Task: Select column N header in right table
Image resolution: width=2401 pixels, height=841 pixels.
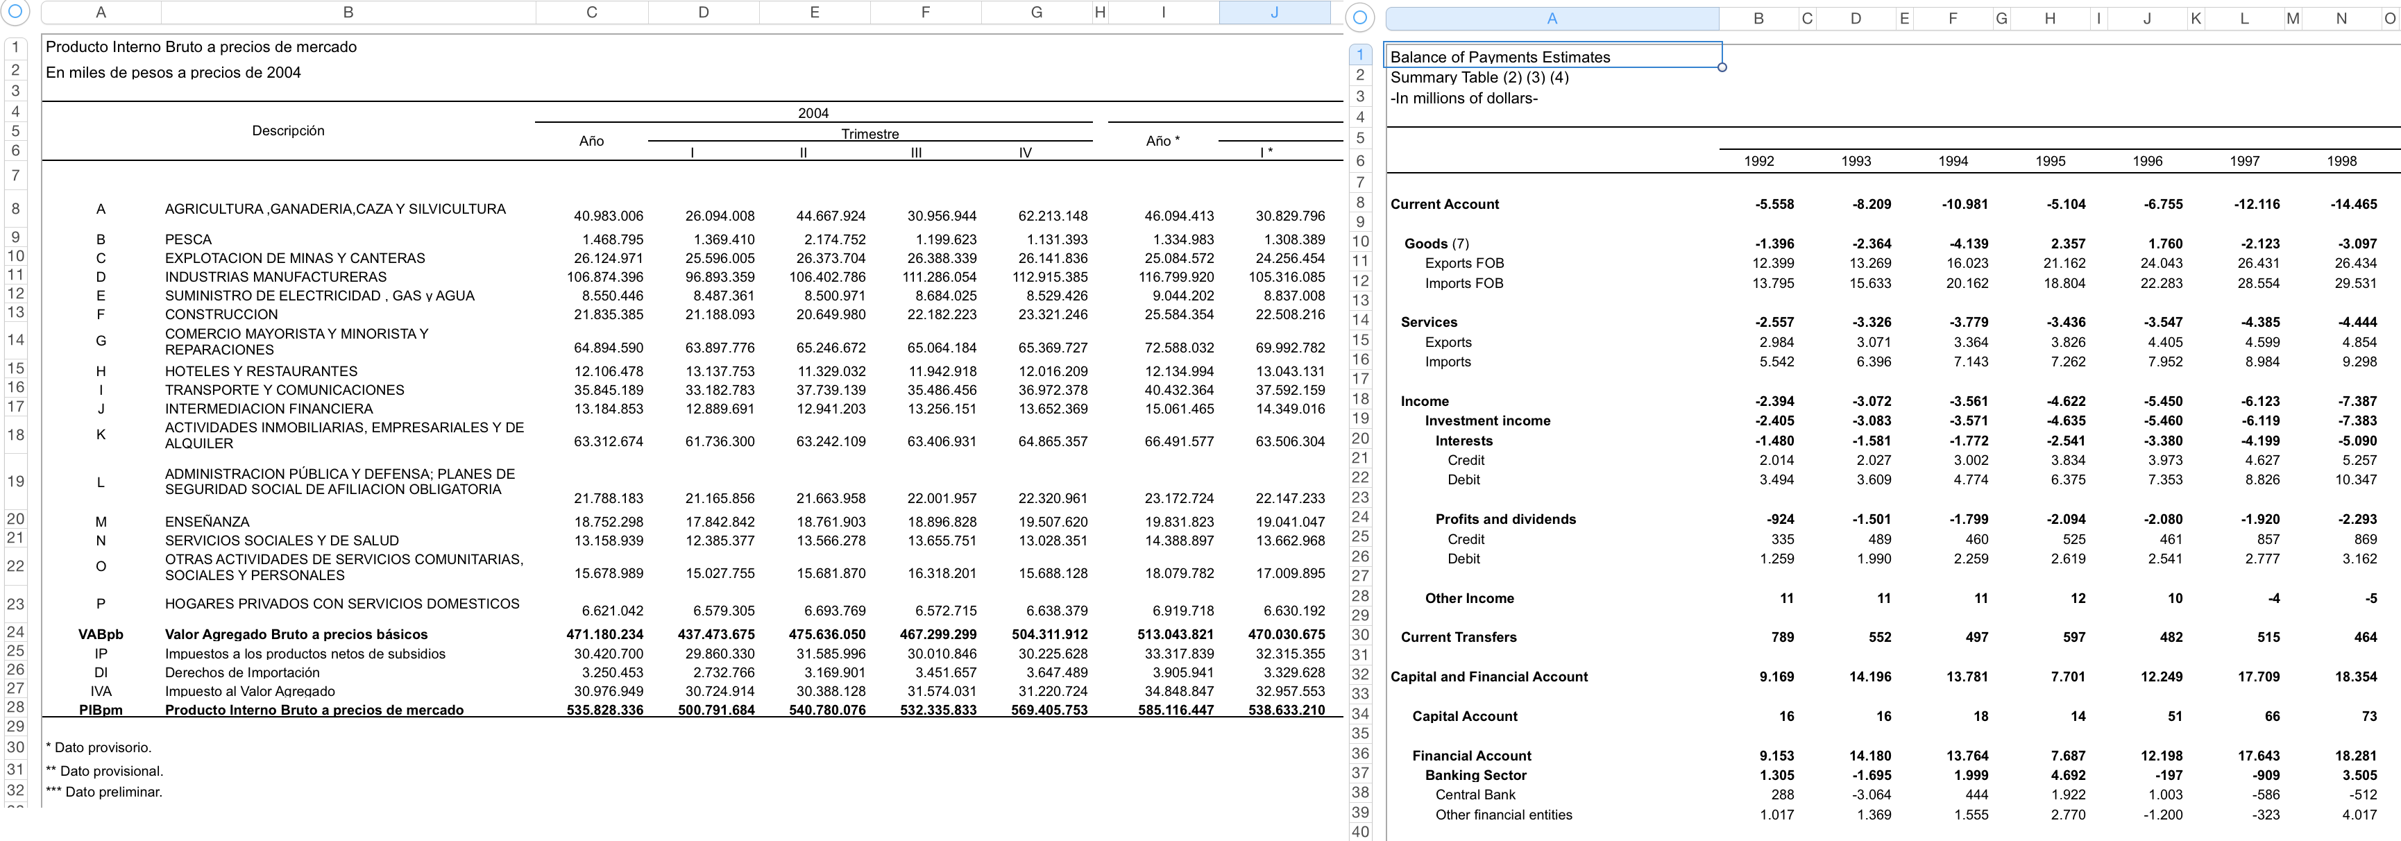Action: [2341, 18]
